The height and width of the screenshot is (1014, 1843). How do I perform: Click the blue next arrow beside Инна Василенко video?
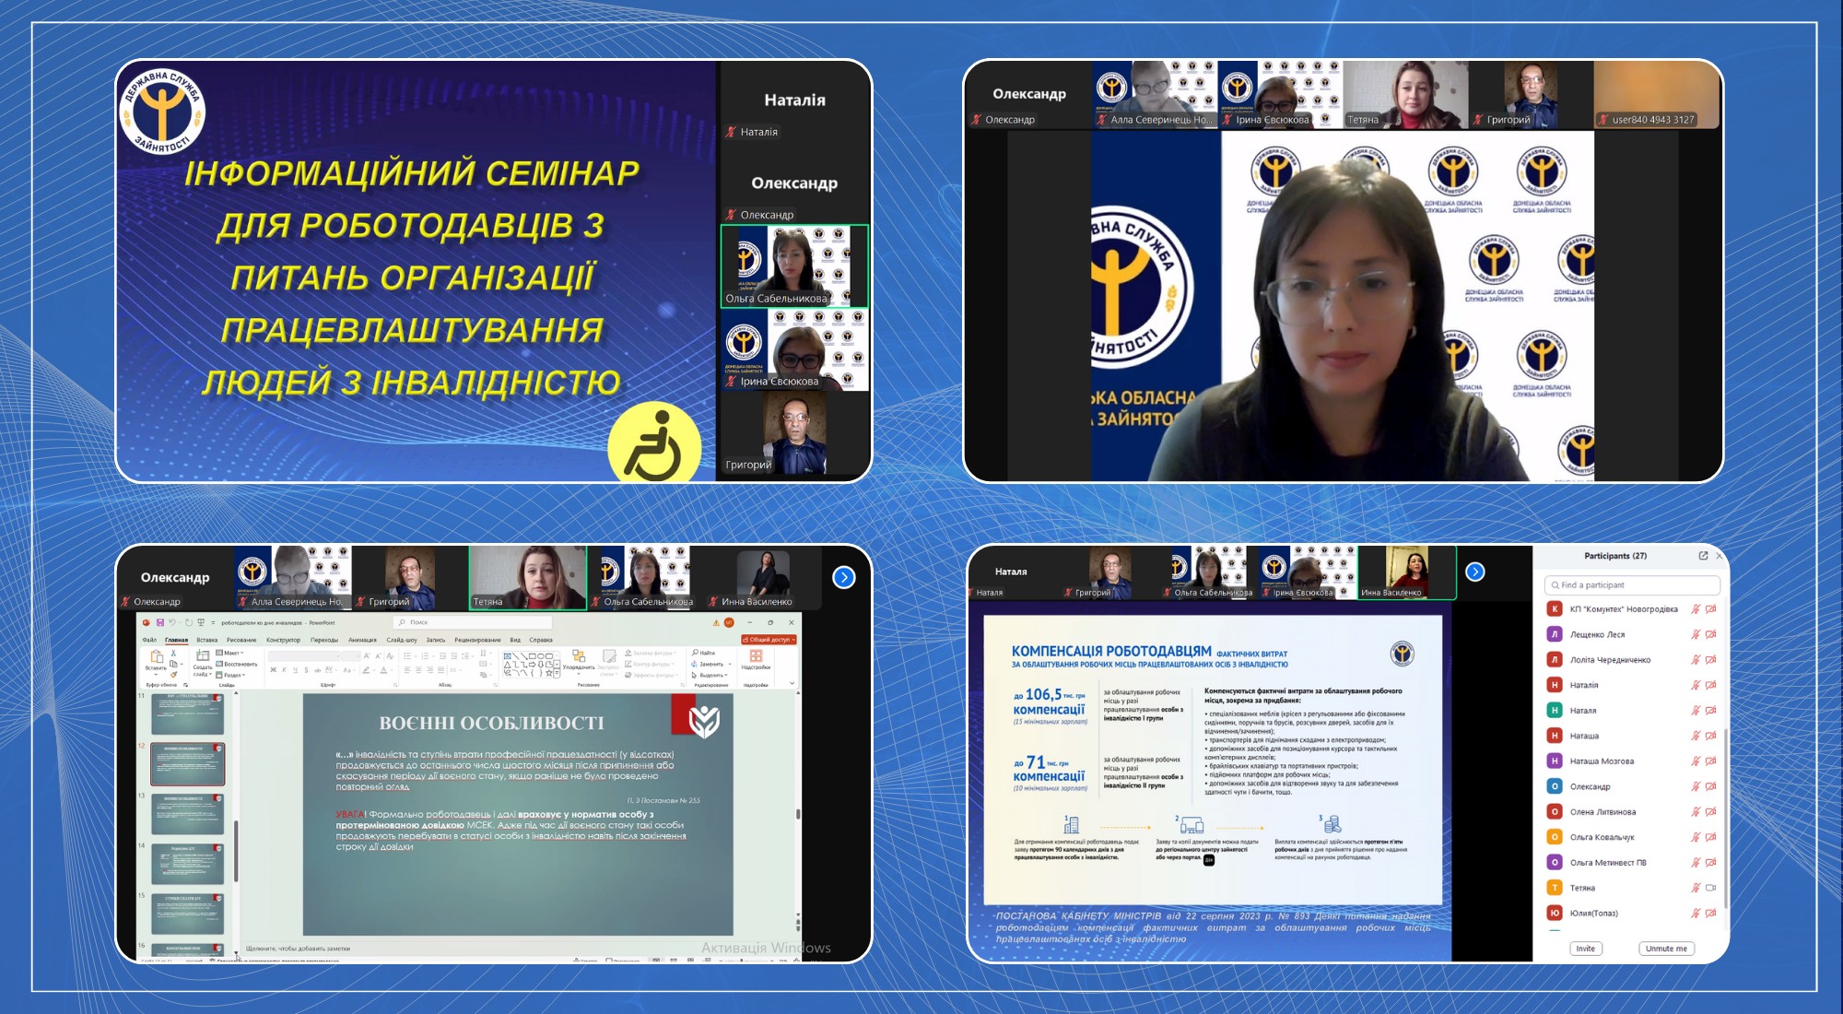point(1474,572)
